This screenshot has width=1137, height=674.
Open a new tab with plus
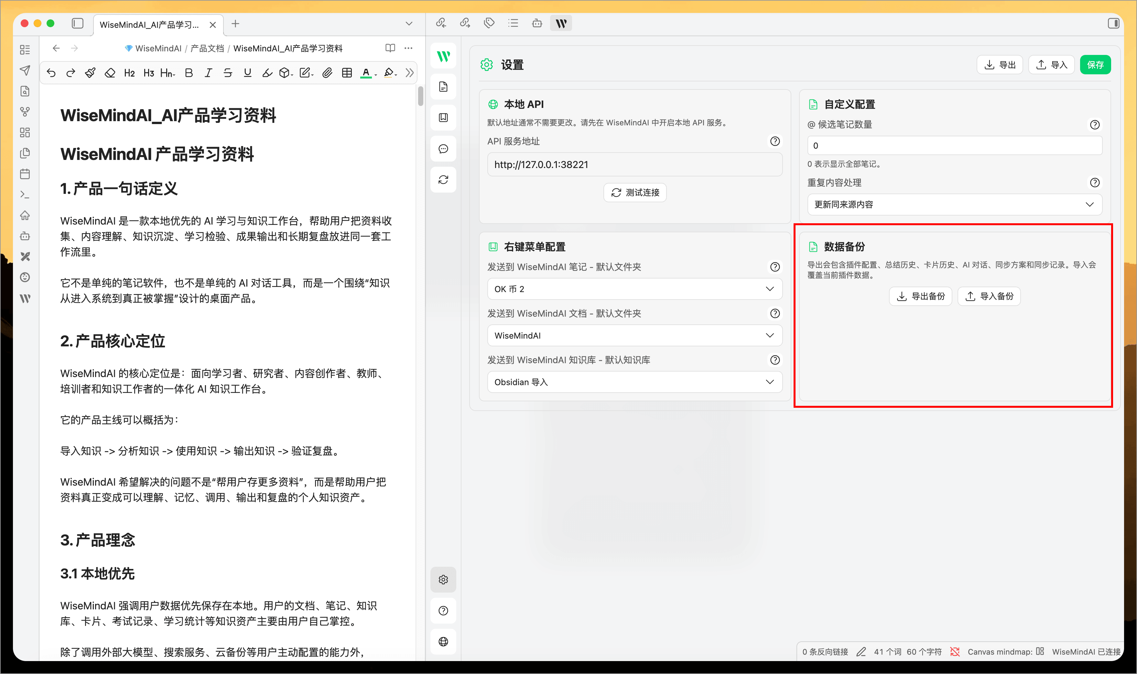tap(235, 24)
